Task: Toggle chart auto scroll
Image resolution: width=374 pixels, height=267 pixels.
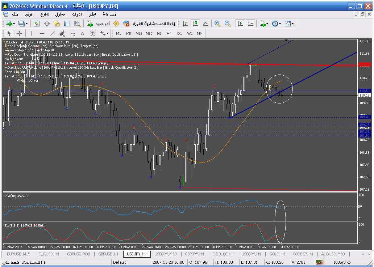Action: (x=240, y=24)
